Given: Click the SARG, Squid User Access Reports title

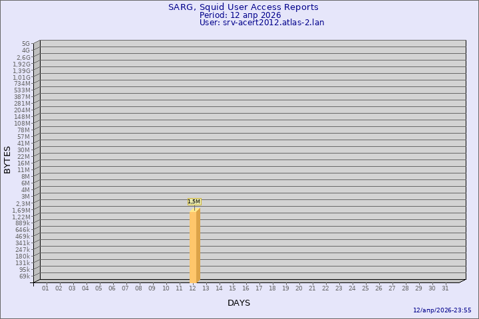Looking at the screenshot, I should (243, 7).
